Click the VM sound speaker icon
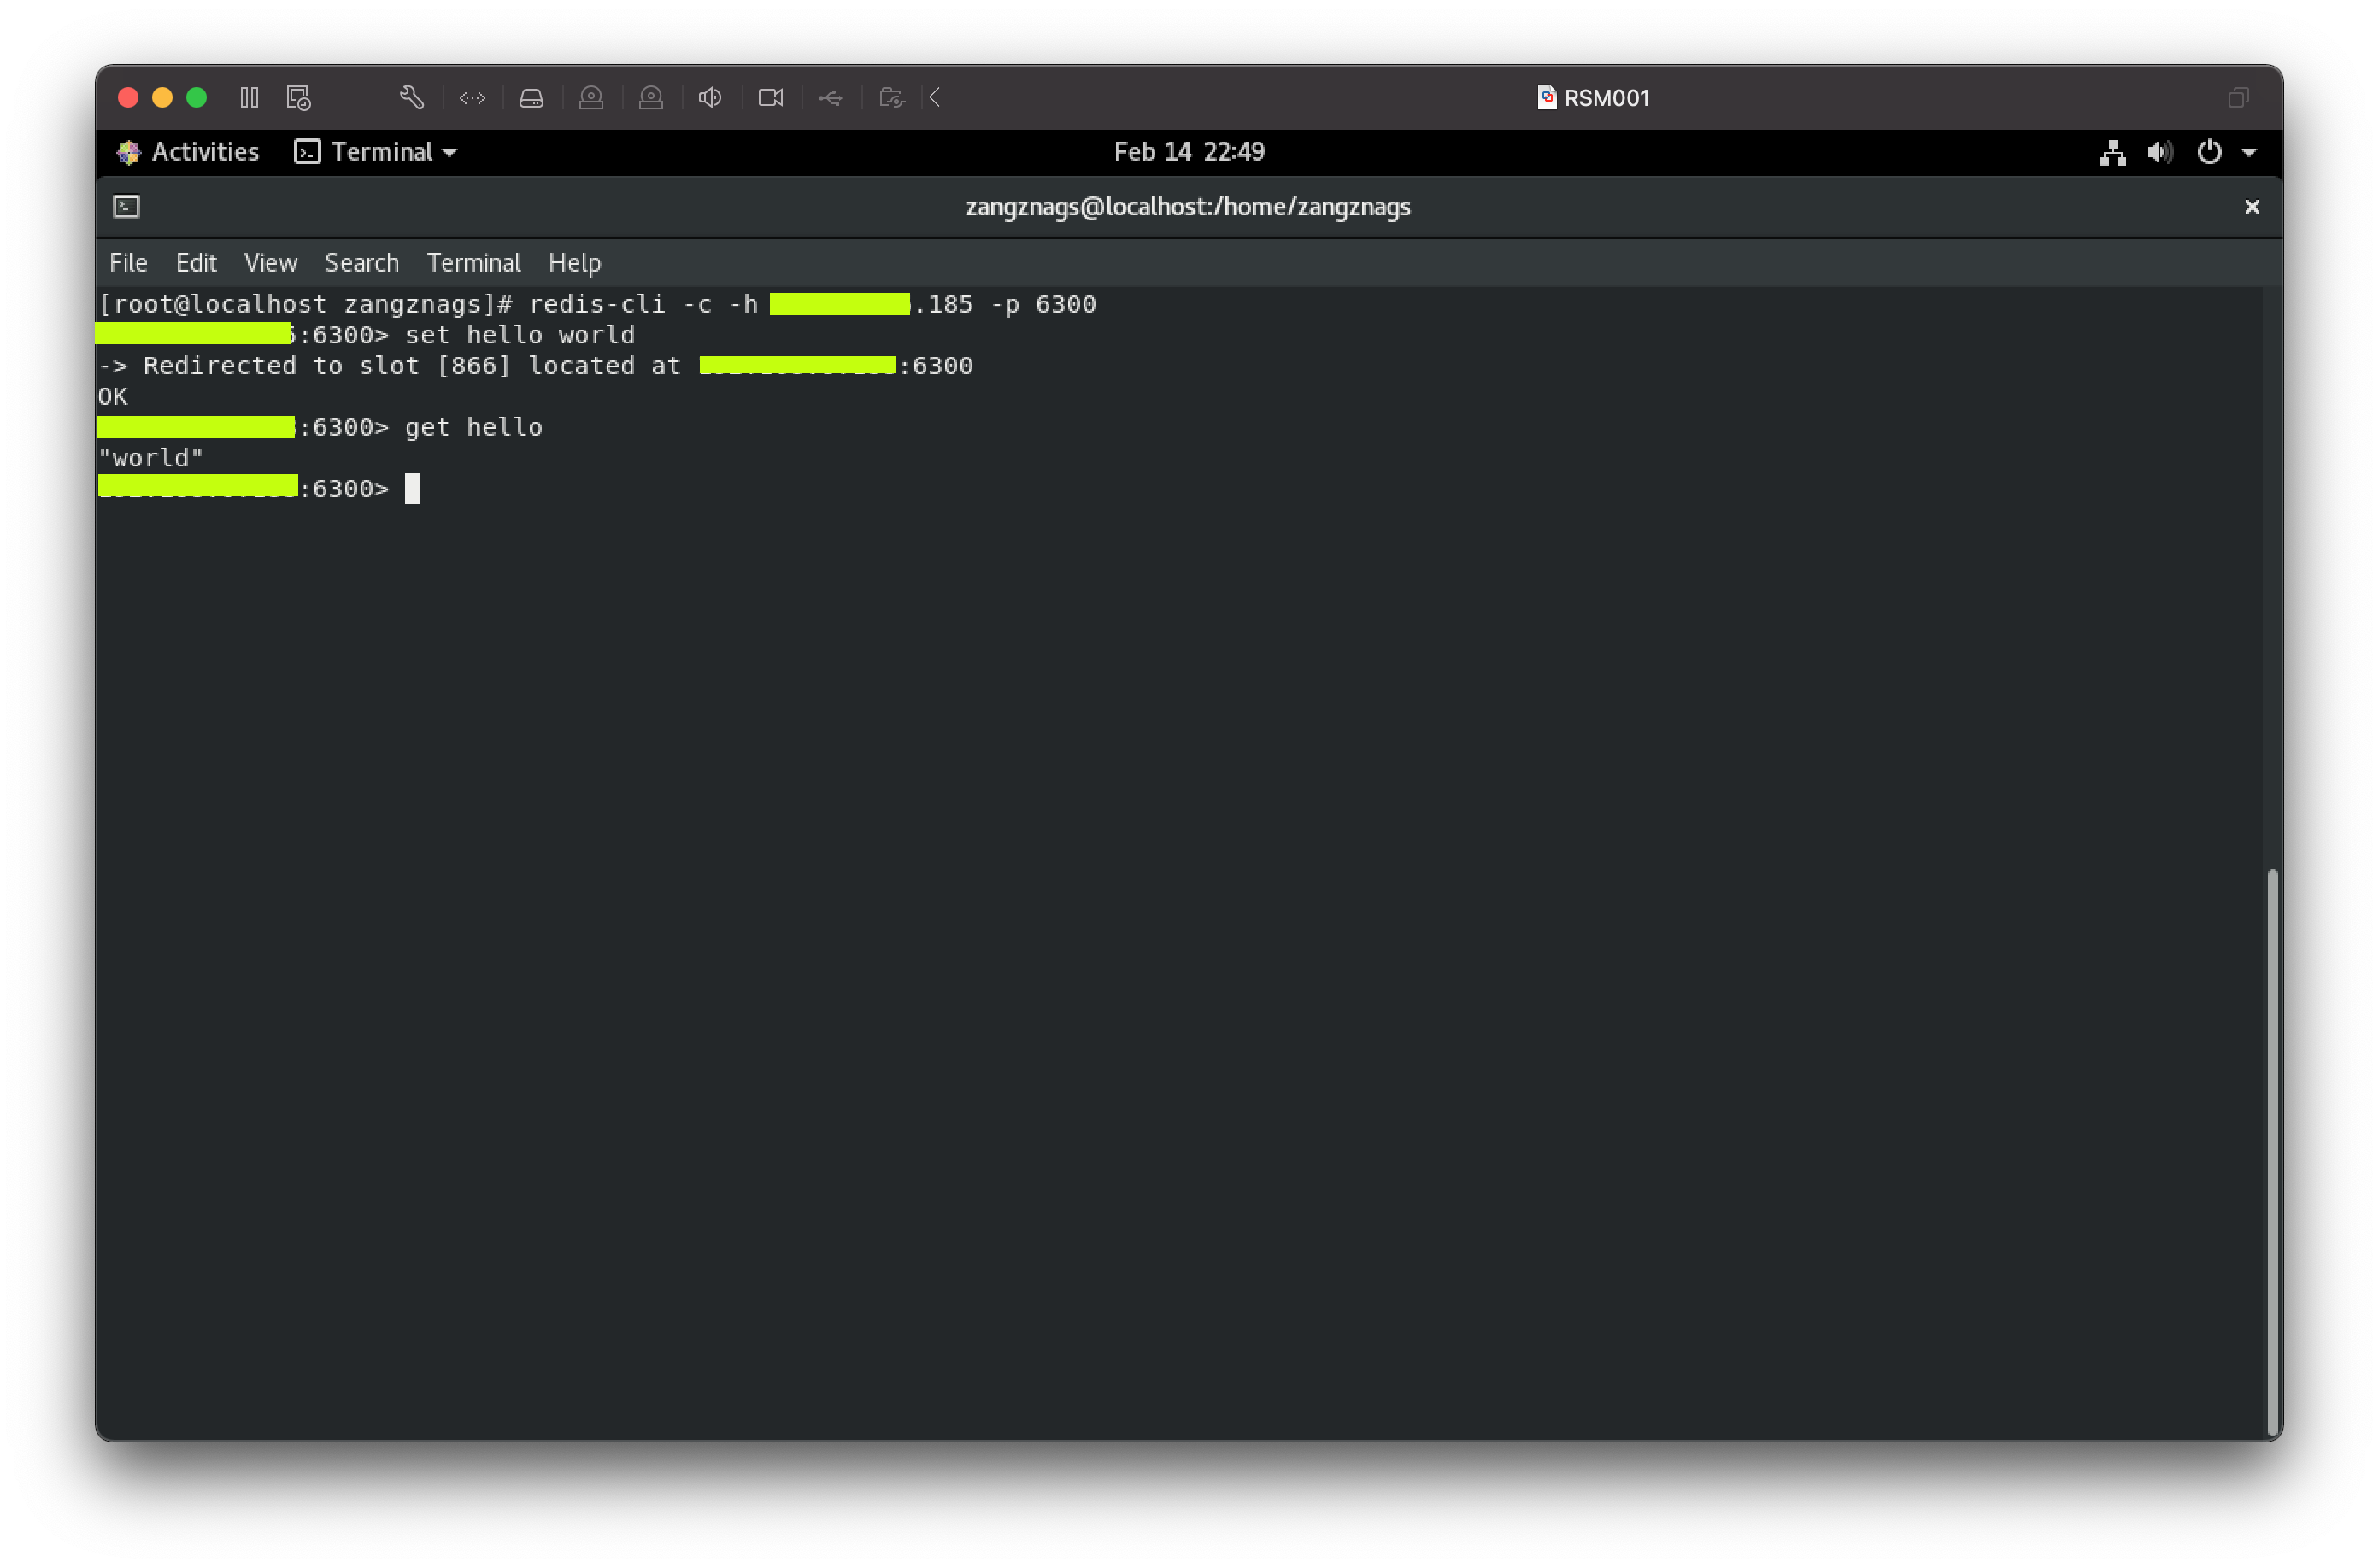This screenshot has width=2379, height=1568. coord(710,97)
